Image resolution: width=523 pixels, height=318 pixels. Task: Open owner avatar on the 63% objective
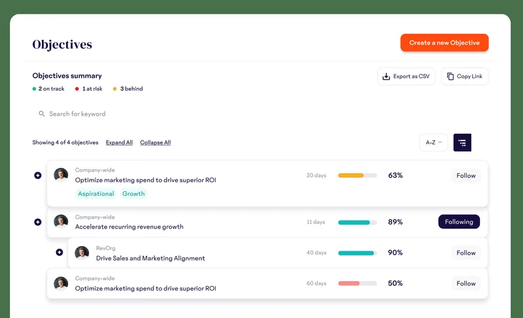pos(61,175)
